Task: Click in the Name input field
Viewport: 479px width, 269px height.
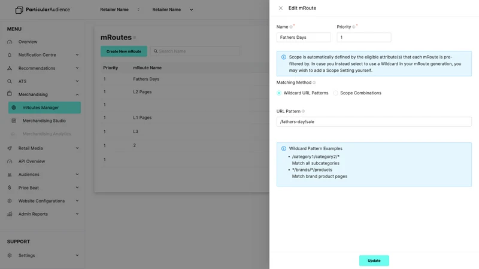Action: tap(304, 37)
